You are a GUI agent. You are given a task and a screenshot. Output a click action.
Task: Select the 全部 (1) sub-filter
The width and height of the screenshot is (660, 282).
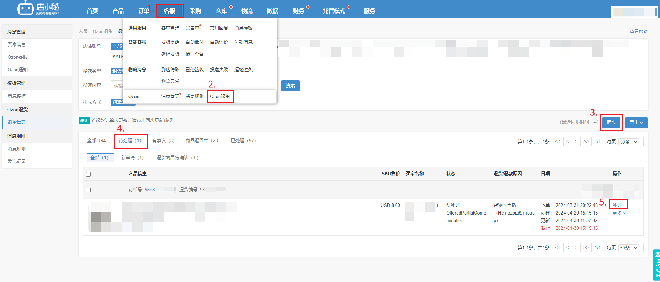[100, 158]
